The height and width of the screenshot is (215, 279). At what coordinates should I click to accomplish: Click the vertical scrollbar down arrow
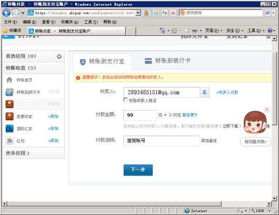tap(274, 198)
